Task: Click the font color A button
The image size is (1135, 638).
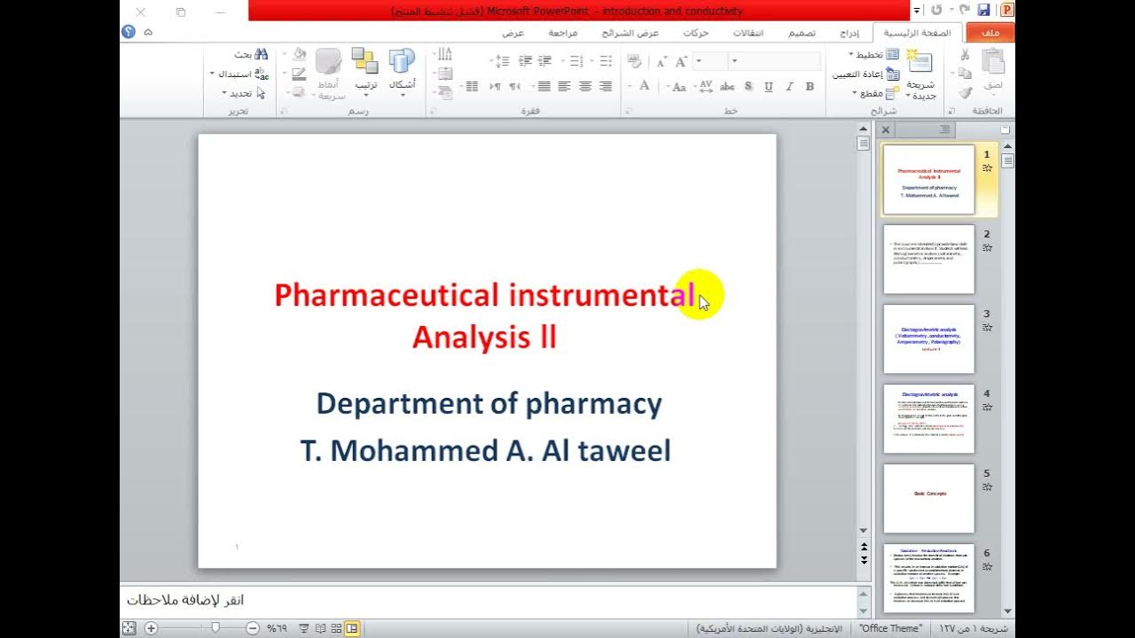Action: point(645,87)
